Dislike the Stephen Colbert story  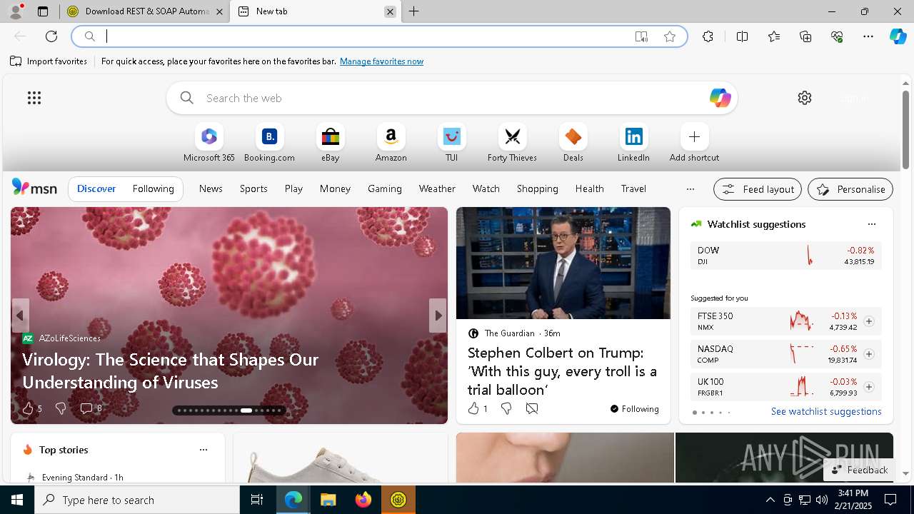coord(506,408)
